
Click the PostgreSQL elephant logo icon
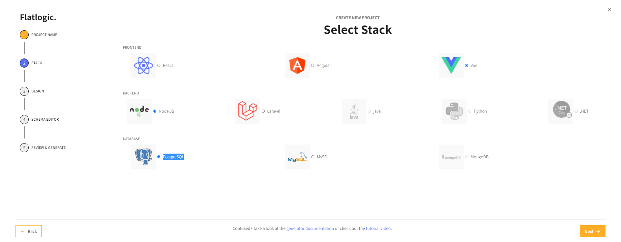(x=144, y=157)
